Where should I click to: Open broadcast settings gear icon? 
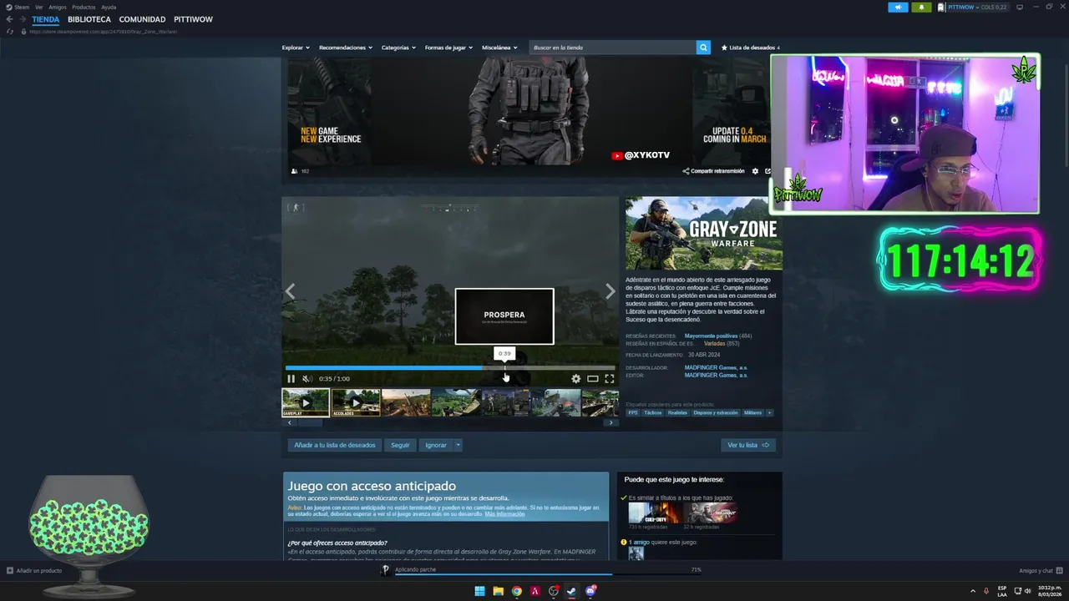click(755, 171)
